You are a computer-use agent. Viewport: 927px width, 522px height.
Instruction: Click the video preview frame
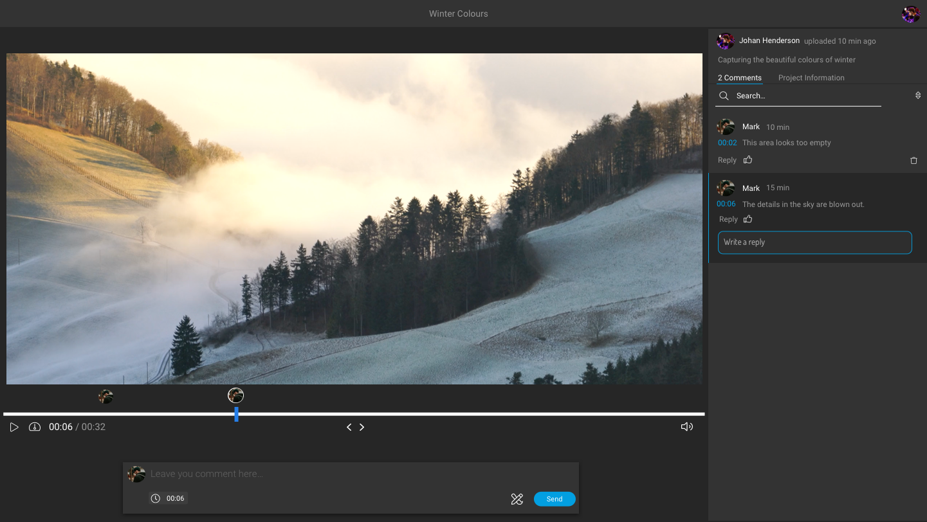coord(354,219)
